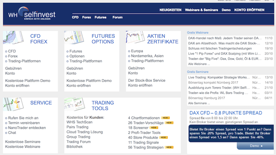Click the CFD FOREX heading
276x155 pixels.
39,39
